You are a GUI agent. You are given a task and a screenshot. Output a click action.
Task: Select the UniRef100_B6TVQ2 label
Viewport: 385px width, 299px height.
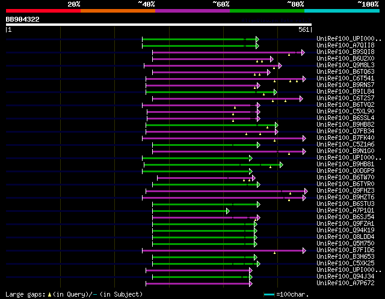click(x=345, y=105)
